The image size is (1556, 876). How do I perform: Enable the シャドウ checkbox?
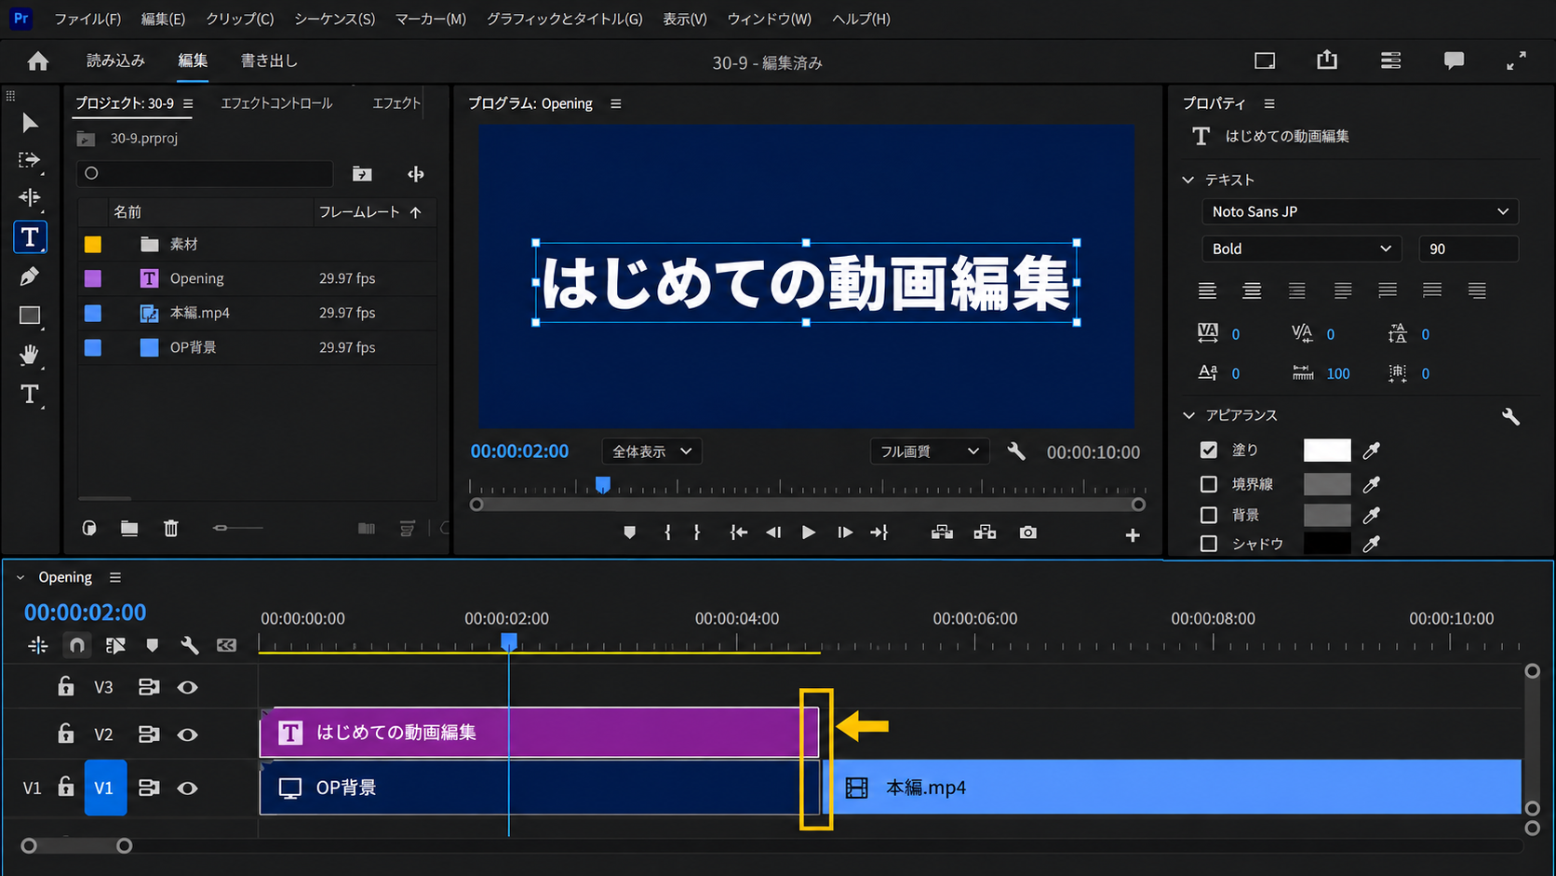(1208, 544)
